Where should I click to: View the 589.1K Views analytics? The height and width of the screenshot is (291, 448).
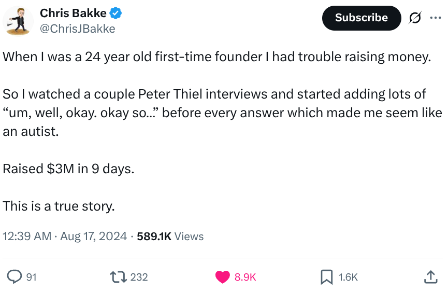coord(170,237)
